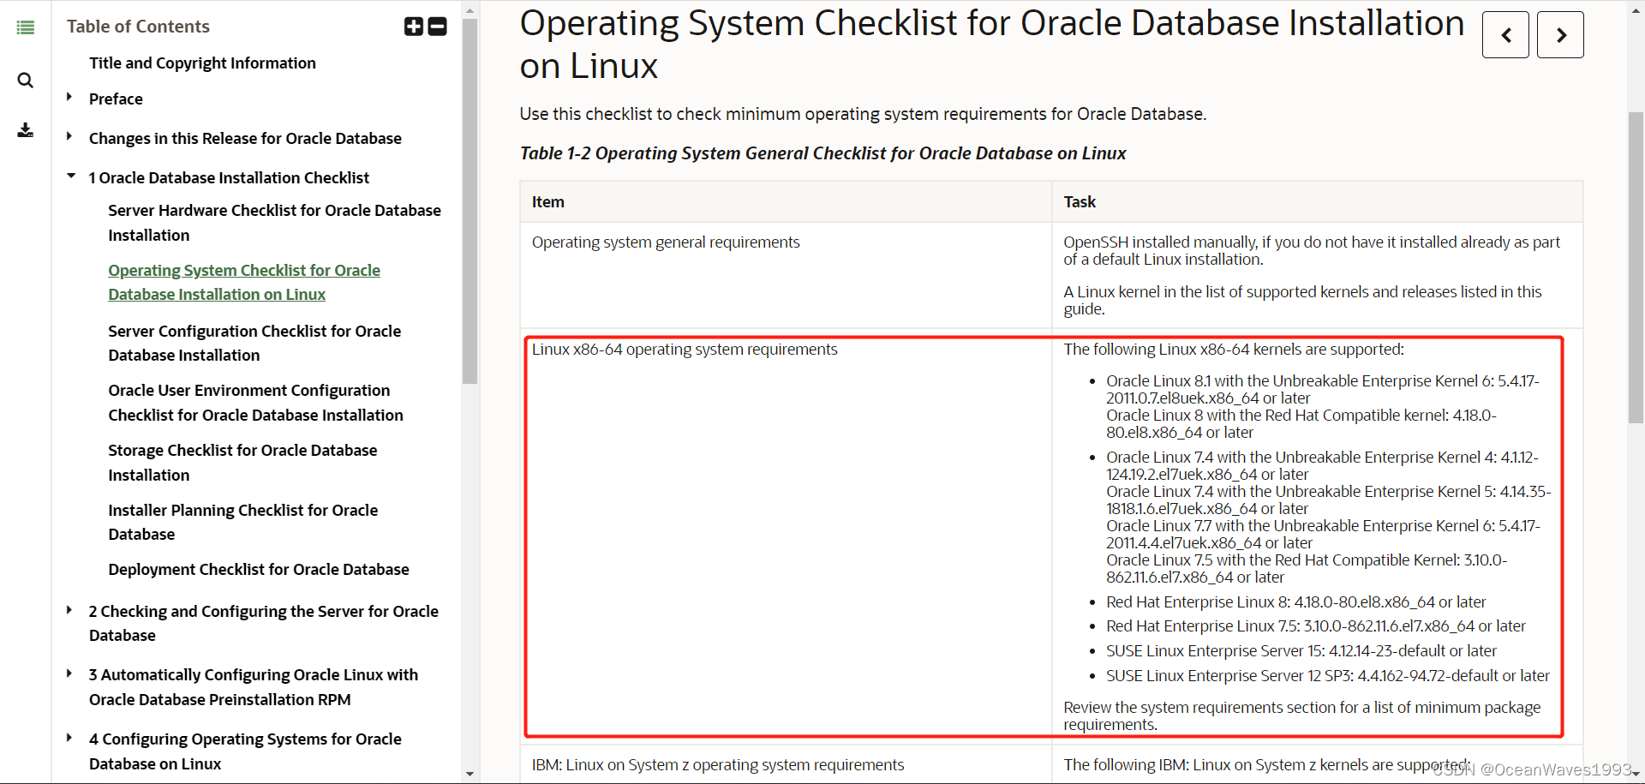Click 'SUSE Linux Enterprise Server 15' bullet line
This screenshot has width=1645, height=784.
(1301, 651)
